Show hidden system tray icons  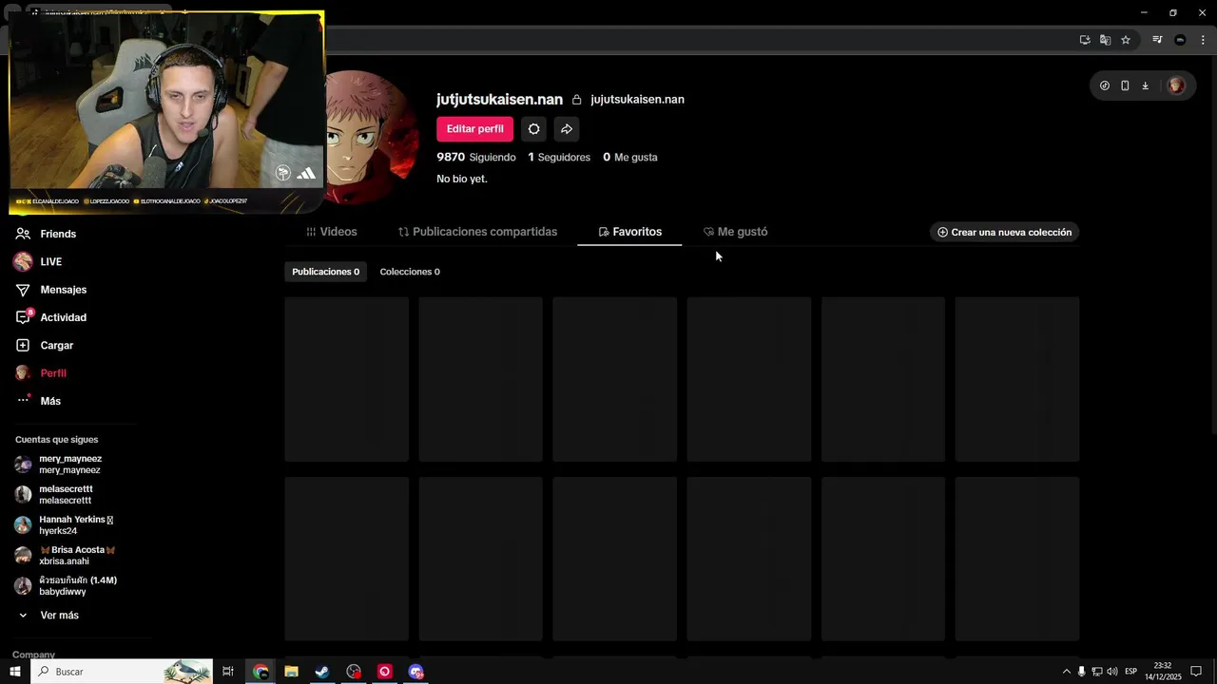1066,672
